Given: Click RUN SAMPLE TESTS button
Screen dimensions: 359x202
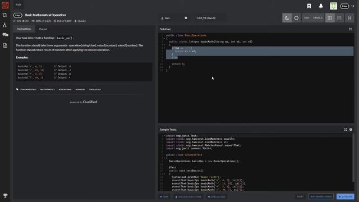Looking at the screenshot, I should click(321, 196).
